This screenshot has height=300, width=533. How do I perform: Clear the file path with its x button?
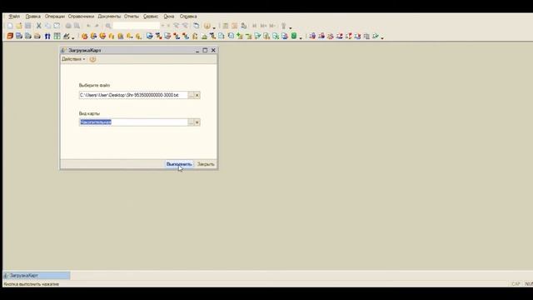[197, 95]
